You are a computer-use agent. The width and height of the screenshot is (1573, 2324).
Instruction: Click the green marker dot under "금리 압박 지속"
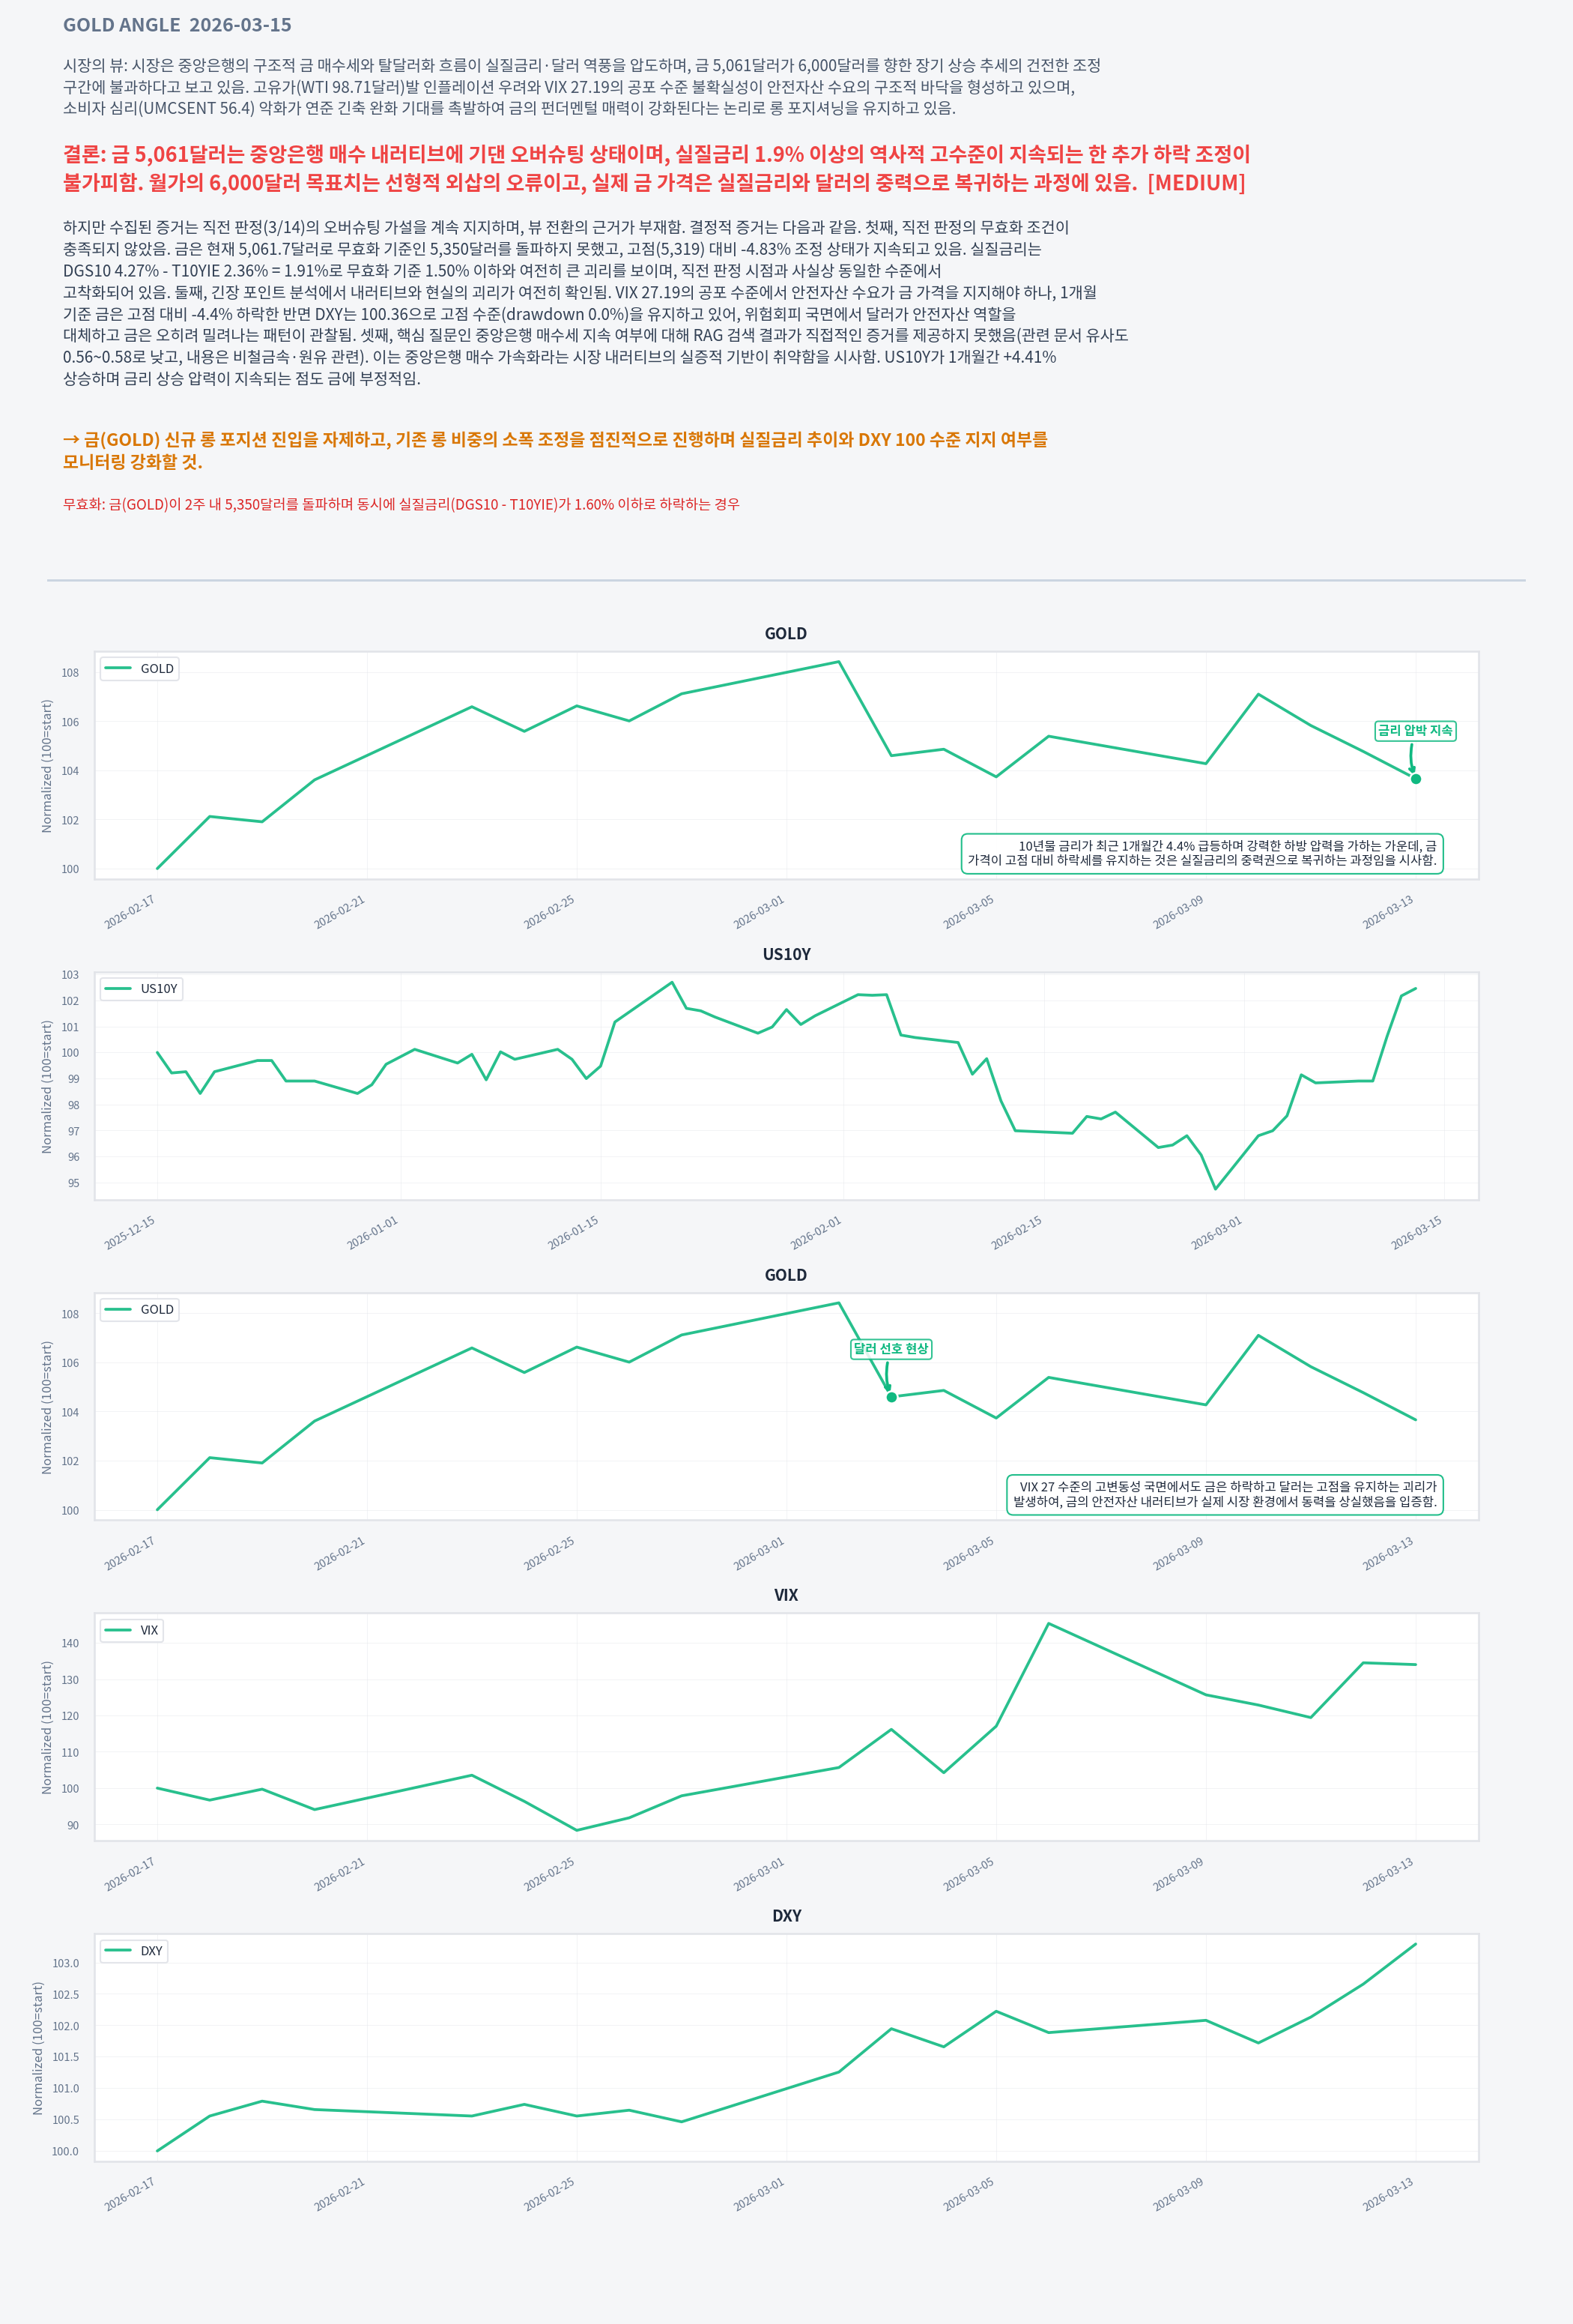pos(1415,779)
